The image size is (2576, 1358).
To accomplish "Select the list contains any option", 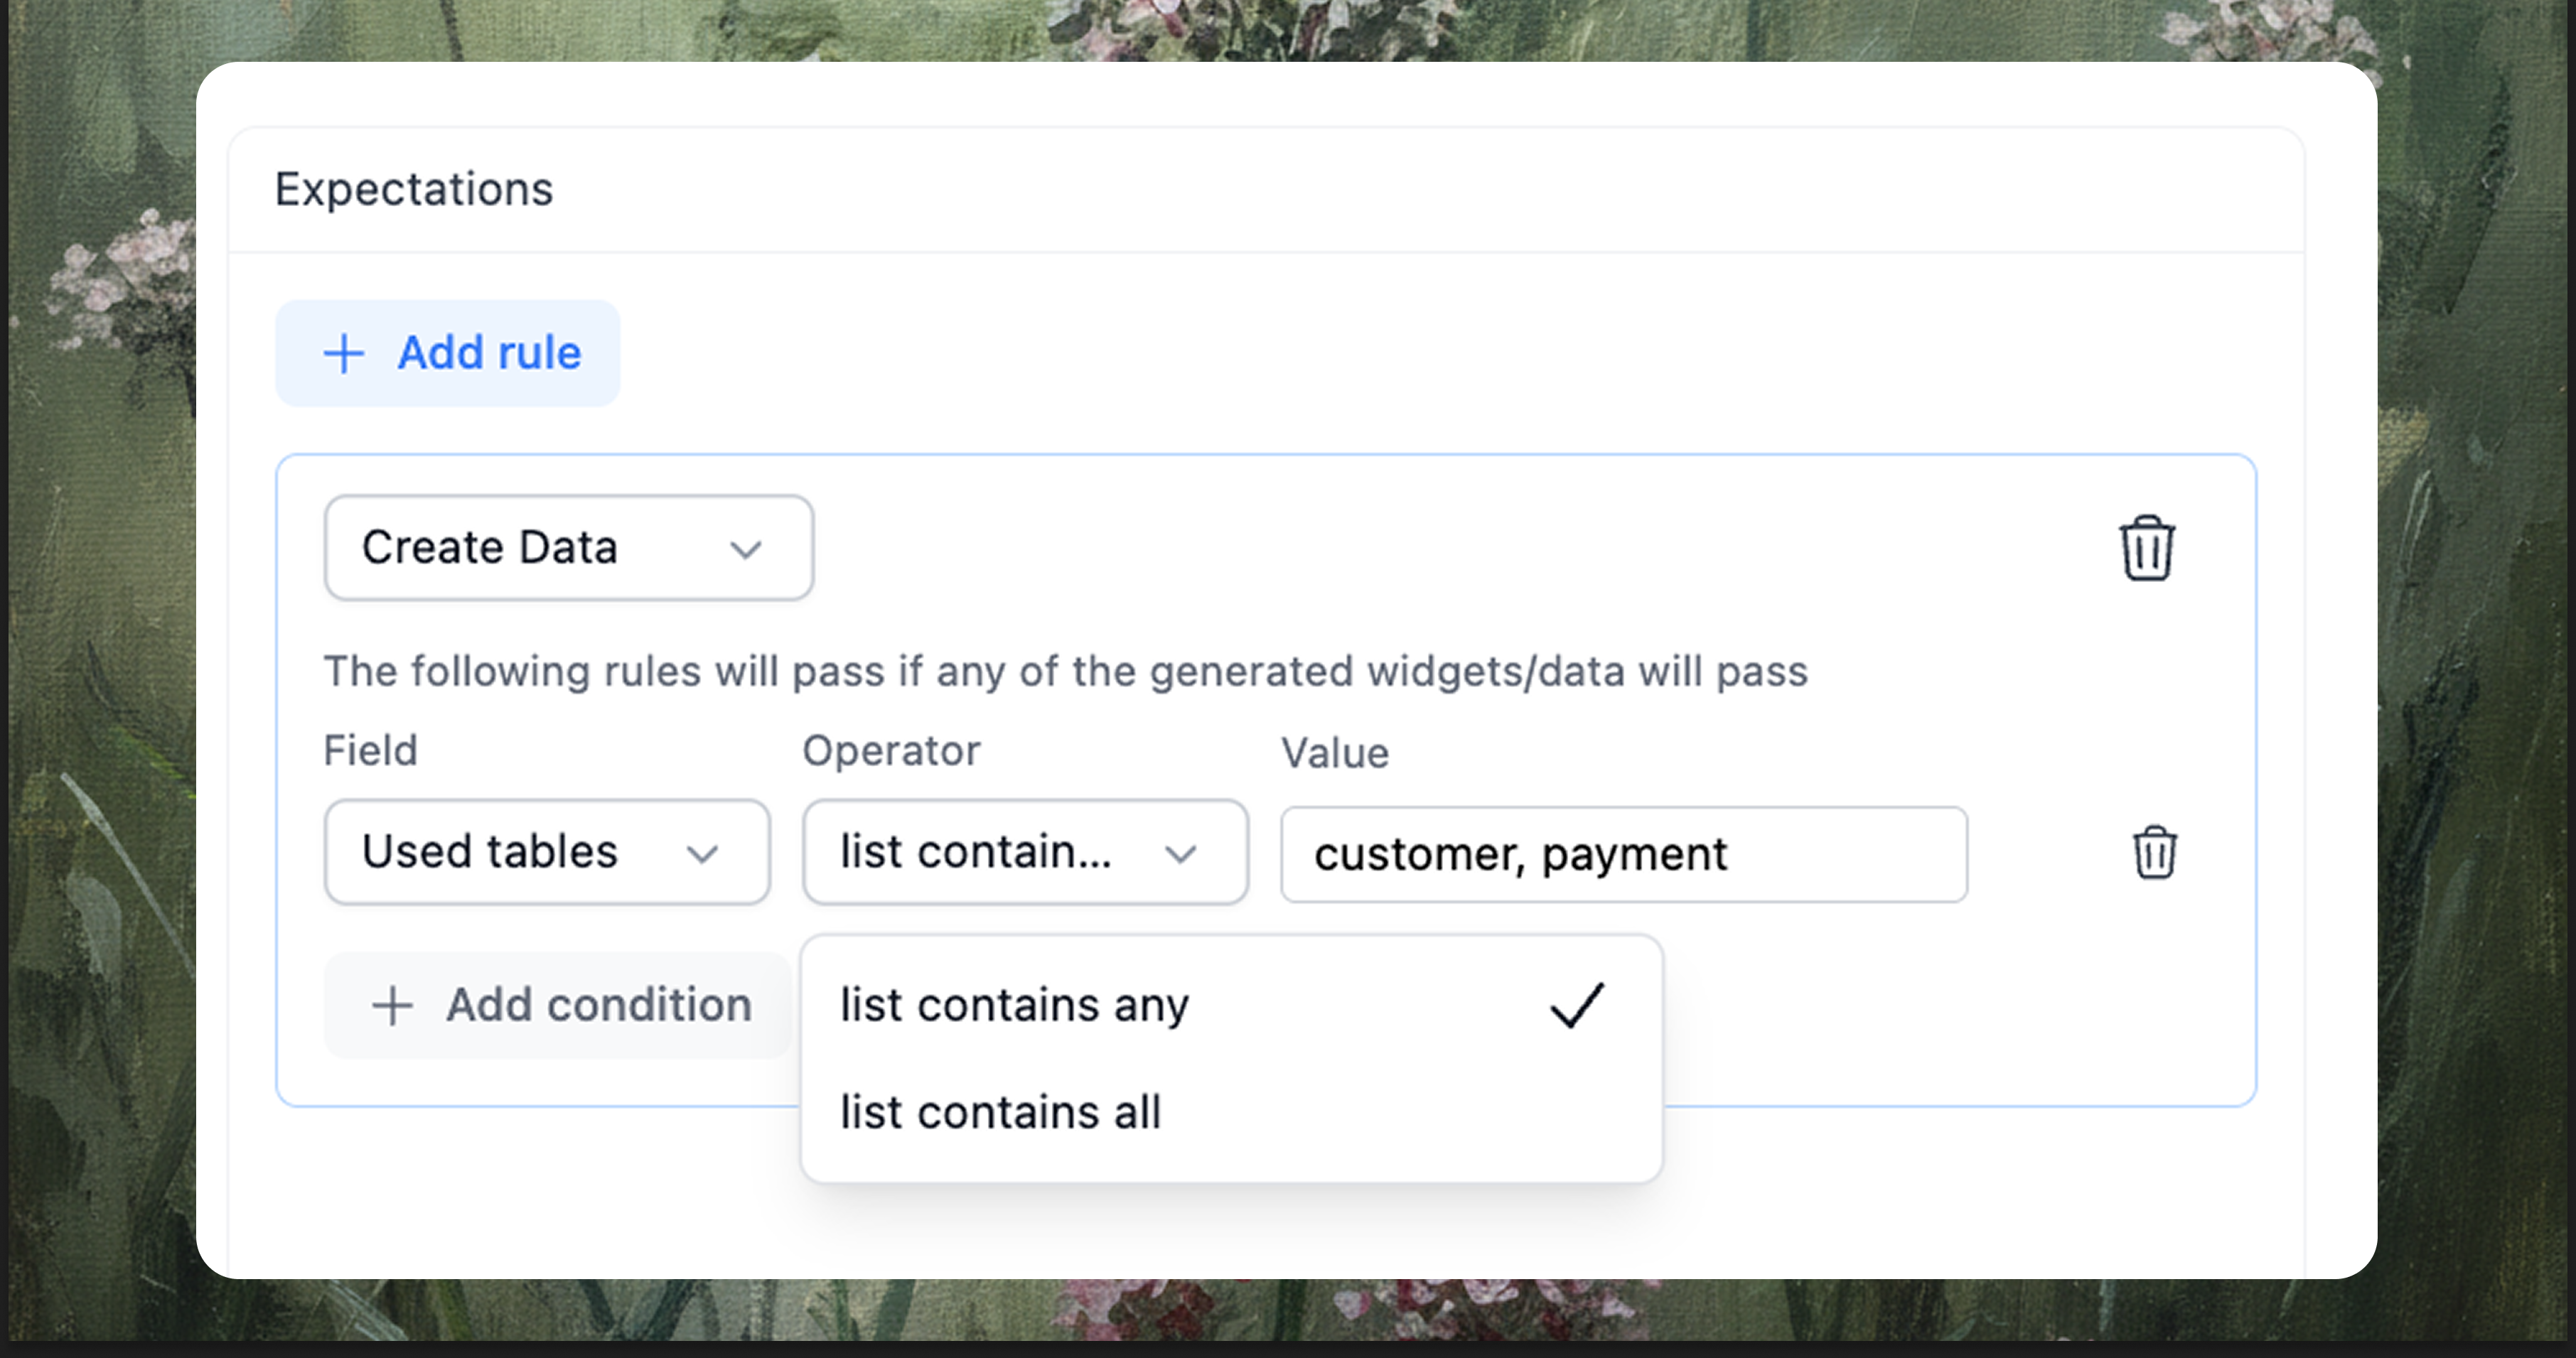I will point(1014,1005).
